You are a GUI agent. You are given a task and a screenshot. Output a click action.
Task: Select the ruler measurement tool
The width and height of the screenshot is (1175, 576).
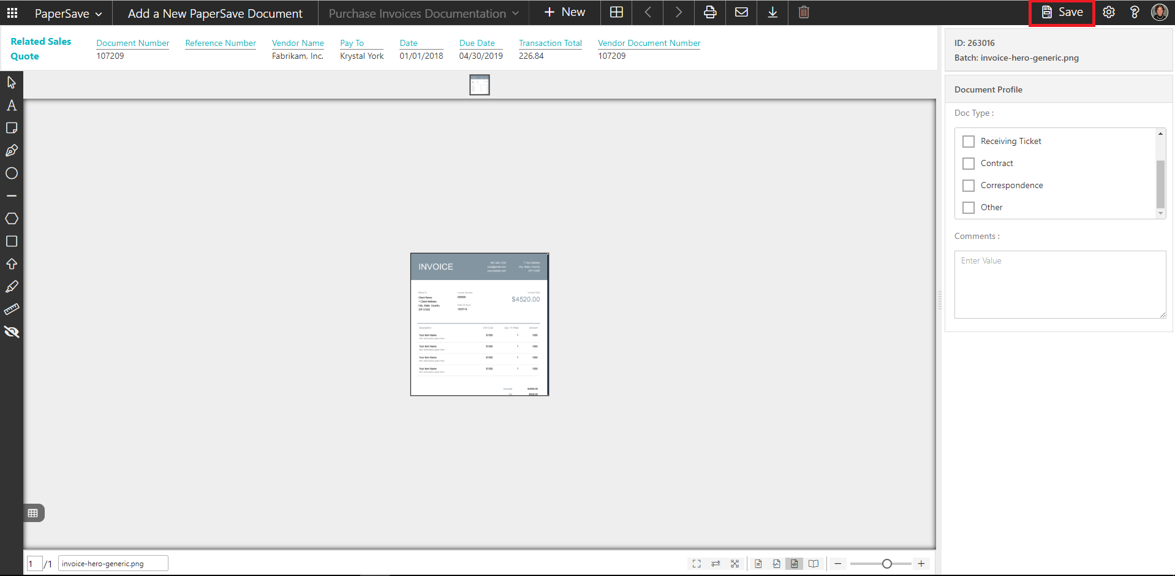tap(12, 309)
